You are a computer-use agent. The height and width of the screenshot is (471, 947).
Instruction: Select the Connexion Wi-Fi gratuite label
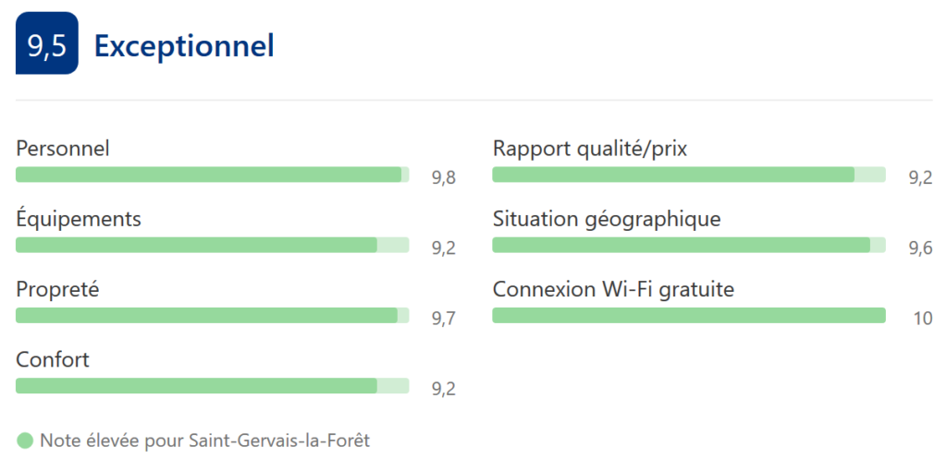614,289
